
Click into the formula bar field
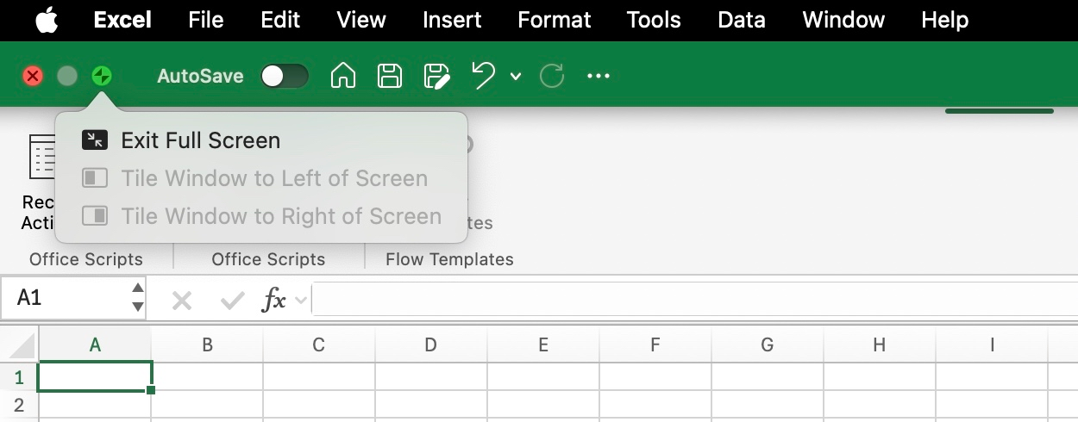click(695, 299)
